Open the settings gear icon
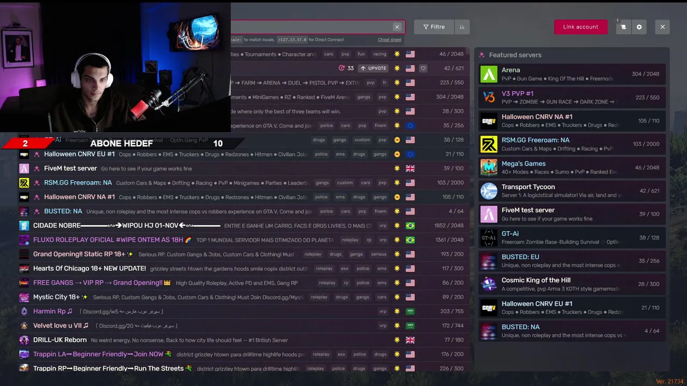This screenshot has width=687, height=386. click(639, 27)
